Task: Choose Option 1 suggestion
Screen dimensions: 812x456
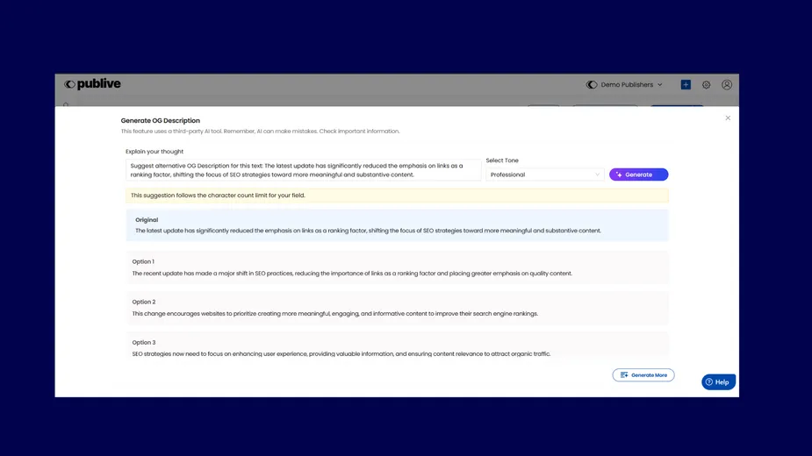Action: [x=397, y=267]
